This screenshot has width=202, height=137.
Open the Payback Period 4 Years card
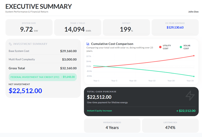click(x=112, y=126)
